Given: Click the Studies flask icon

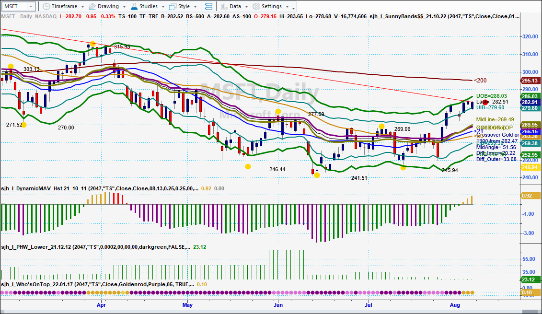Looking at the screenshot, I should (134, 7).
